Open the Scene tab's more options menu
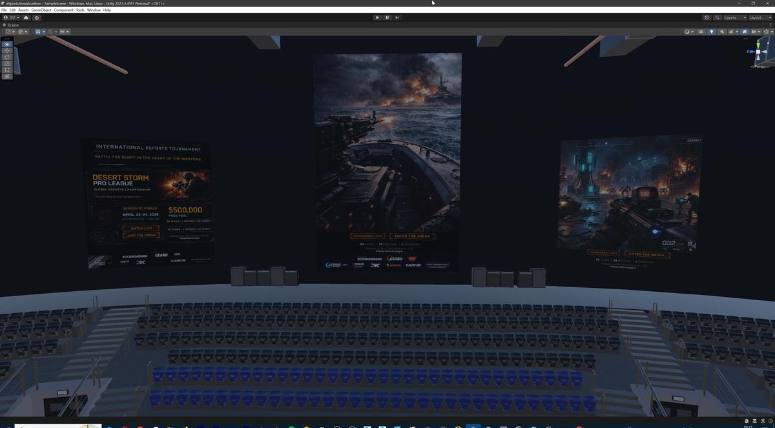The image size is (775, 428). coord(770,25)
